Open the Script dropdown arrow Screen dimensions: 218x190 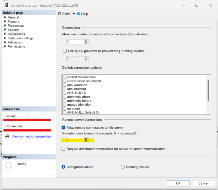coord(74,14)
